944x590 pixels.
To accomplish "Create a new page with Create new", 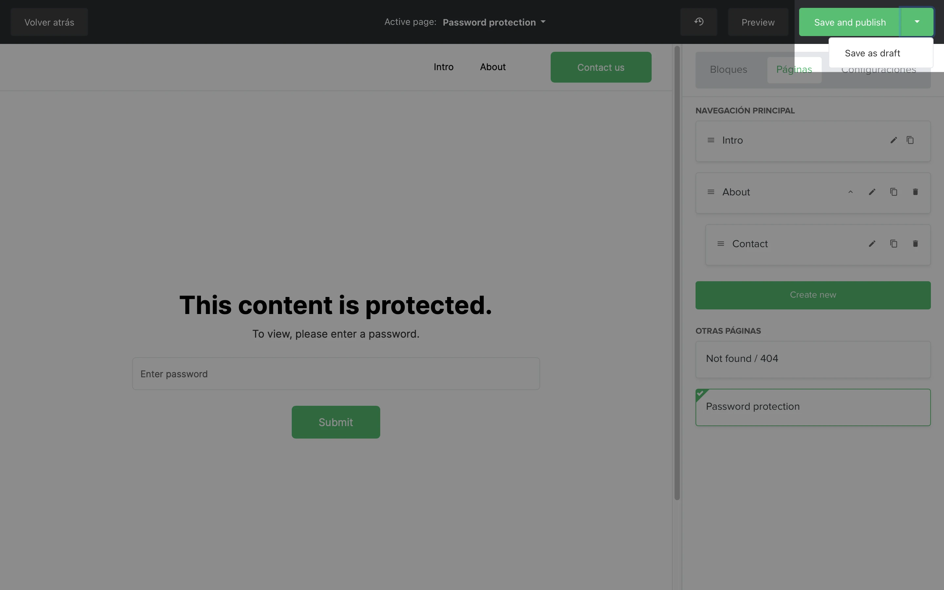I will tap(813, 295).
